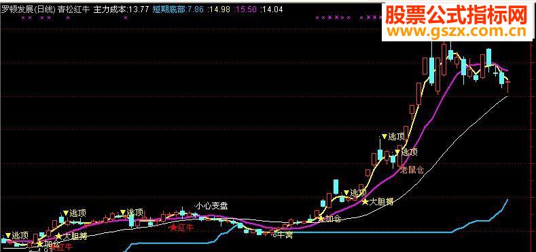Select the yellow 14.98 line value

point(219,9)
